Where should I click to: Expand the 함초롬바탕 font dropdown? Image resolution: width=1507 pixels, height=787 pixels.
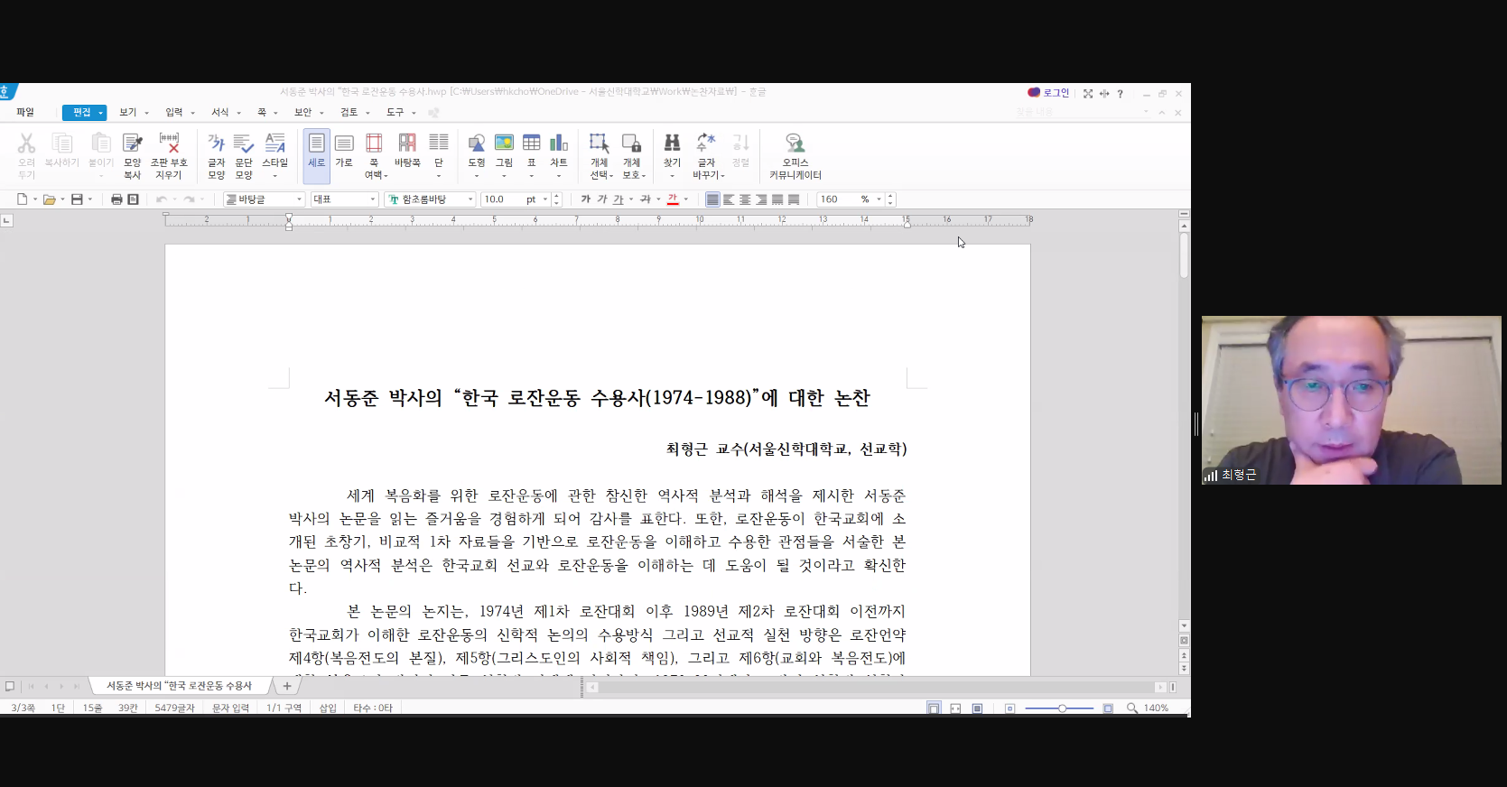point(470,199)
